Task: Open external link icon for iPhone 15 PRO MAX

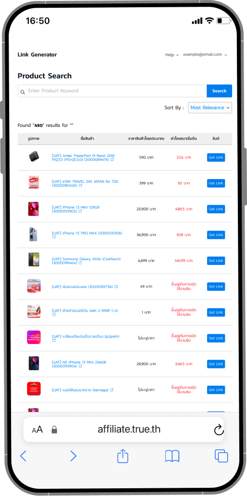Action: pyautogui.click(x=54, y=237)
